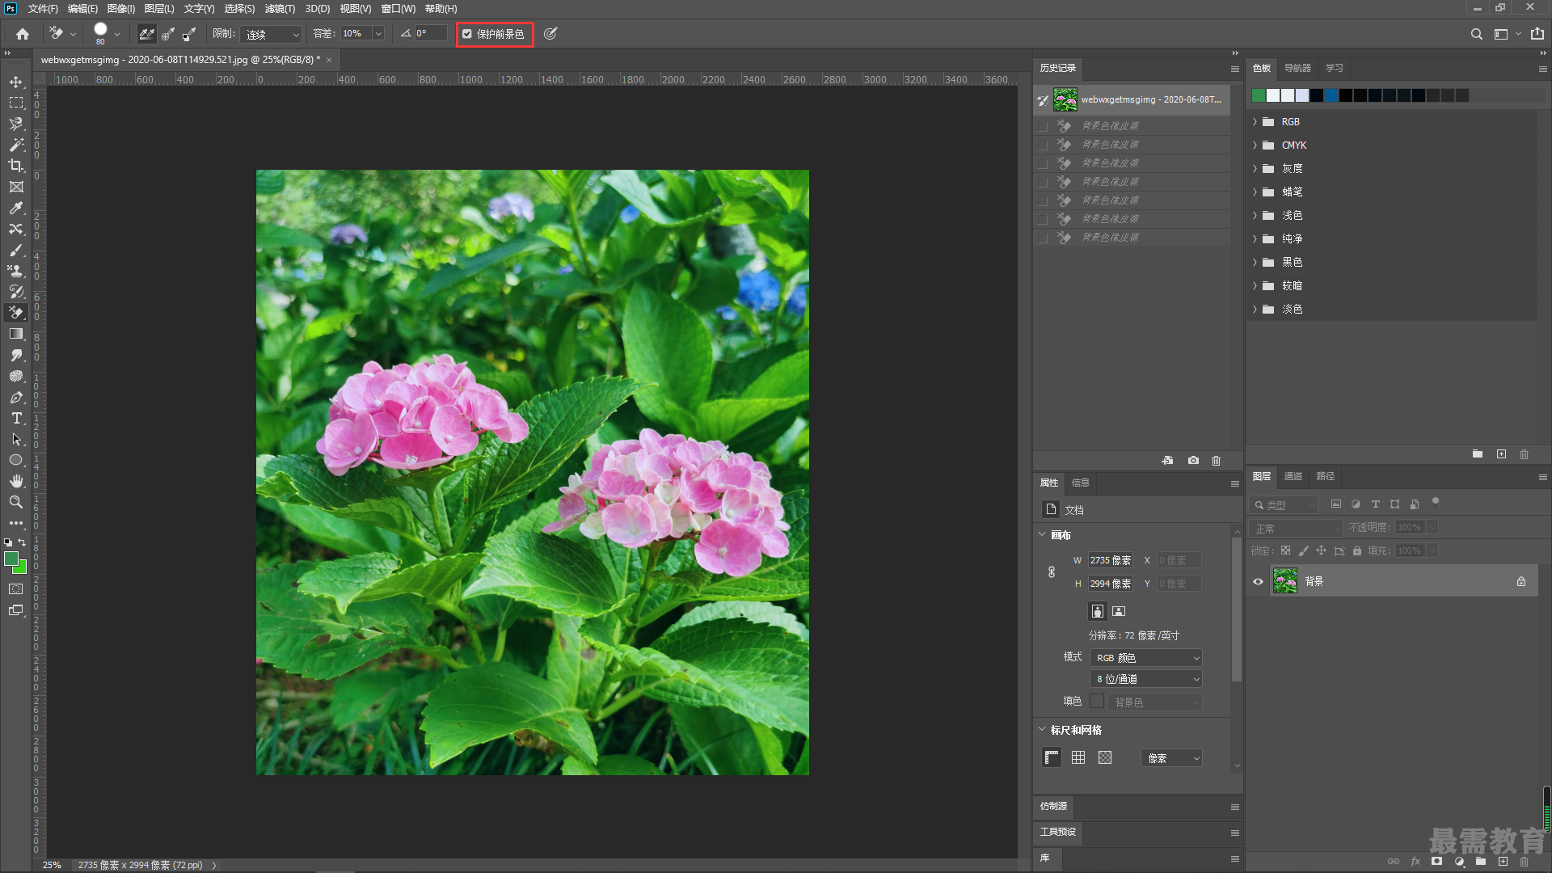1552x873 pixels.
Task: Select the Horizontal Type tool
Action: (x=16, y=418)
